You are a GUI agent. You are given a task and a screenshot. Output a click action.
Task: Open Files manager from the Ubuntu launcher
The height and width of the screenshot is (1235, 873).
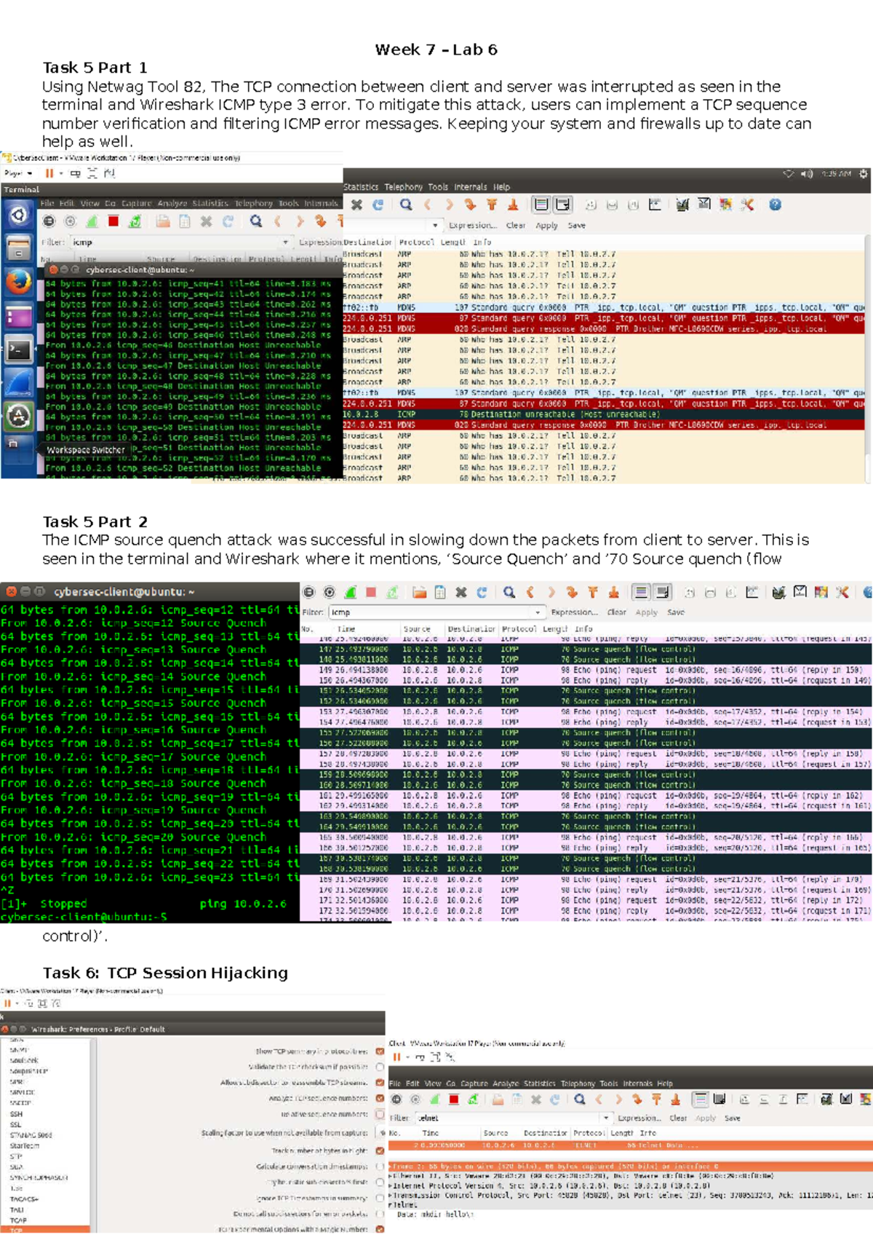point(19,248)
